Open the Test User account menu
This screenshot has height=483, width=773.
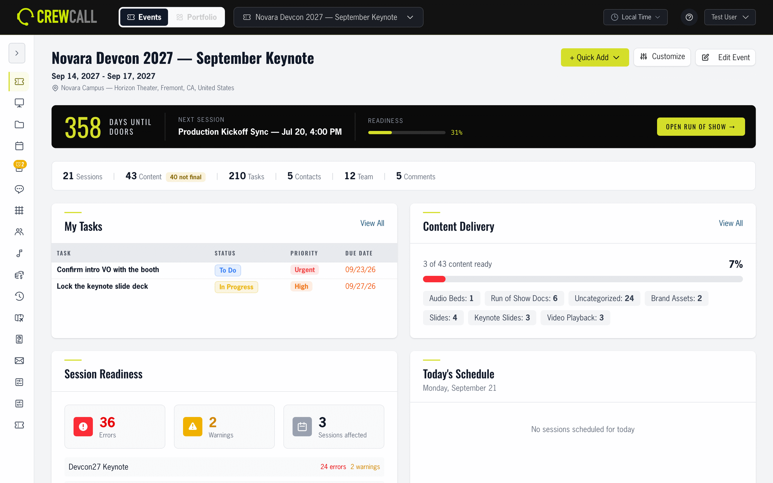pyautogui.click(x=730, y=17)
